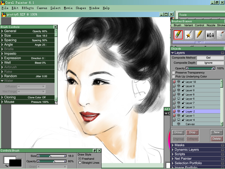Adjust the brush Size slider in Controls
The height and width of the screenshot is (169, 225).
(x=52, y=156)
